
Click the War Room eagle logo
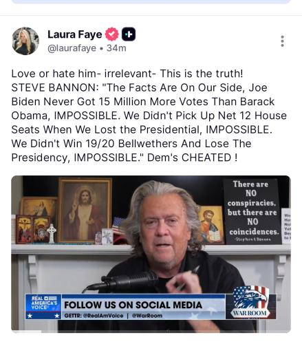pyautogui.click(x=250, y=302)
